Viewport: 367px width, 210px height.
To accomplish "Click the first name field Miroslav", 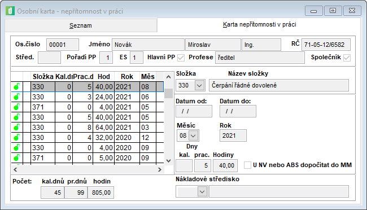I will [213, 45].
